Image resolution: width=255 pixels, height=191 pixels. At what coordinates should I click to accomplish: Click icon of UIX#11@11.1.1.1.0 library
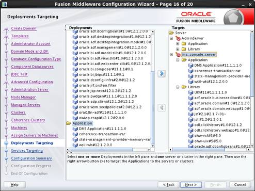point(190,92)
